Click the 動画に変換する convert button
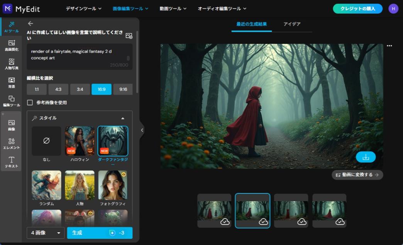This screenshot has height=245, width=403. 357,175
